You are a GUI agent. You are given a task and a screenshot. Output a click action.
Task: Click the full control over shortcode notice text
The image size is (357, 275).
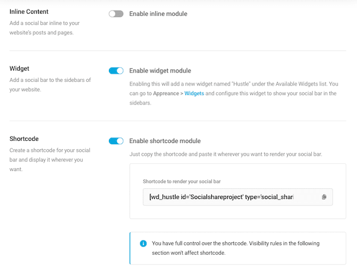[x=236, y=248]
